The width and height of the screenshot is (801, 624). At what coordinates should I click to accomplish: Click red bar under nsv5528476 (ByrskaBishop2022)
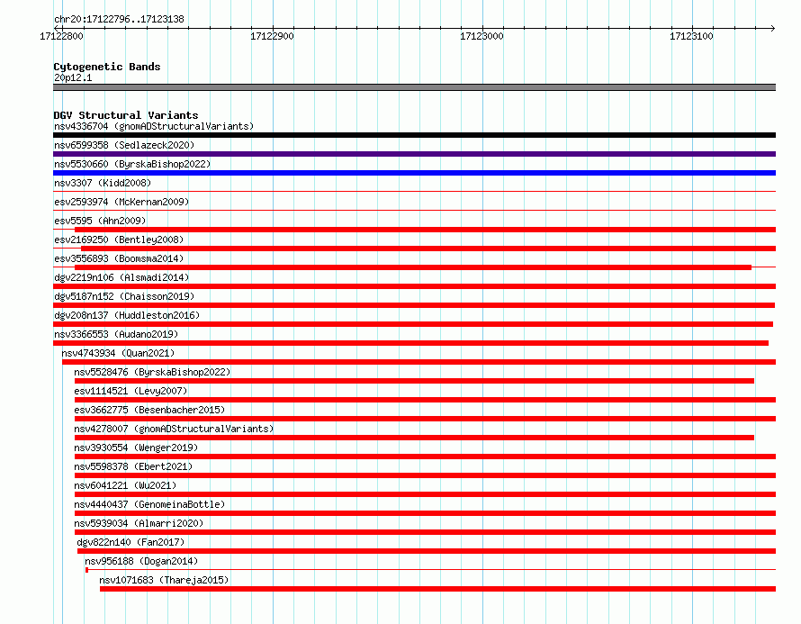(414, 381)
